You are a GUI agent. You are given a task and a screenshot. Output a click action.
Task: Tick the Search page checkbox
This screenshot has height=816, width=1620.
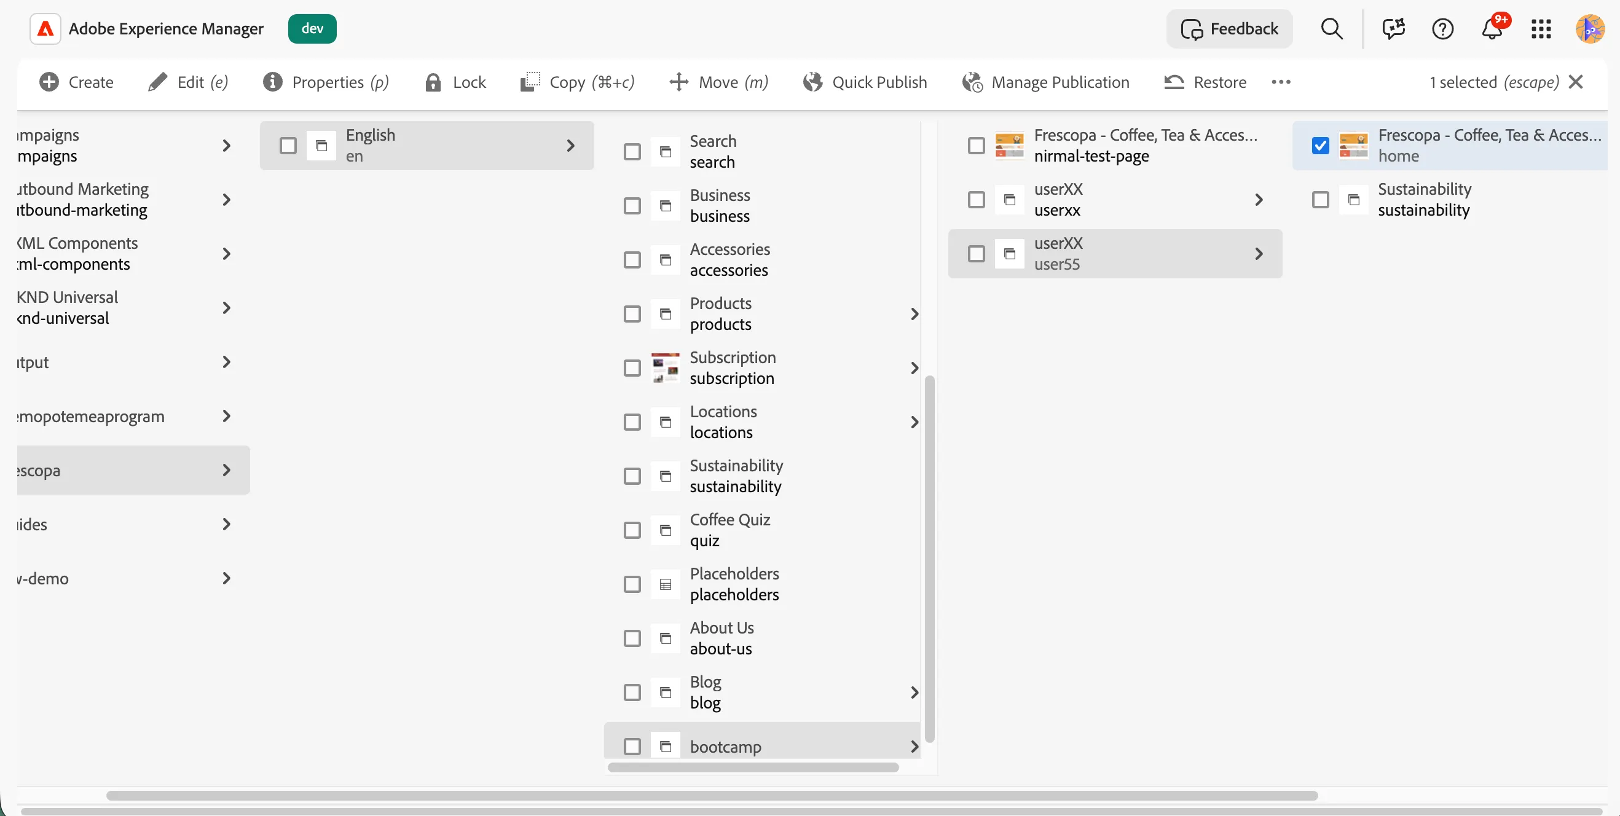pos(632,152)
